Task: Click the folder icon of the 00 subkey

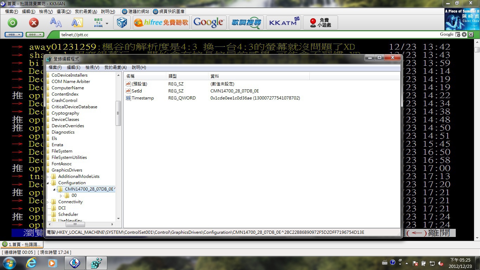Action: 67,195
